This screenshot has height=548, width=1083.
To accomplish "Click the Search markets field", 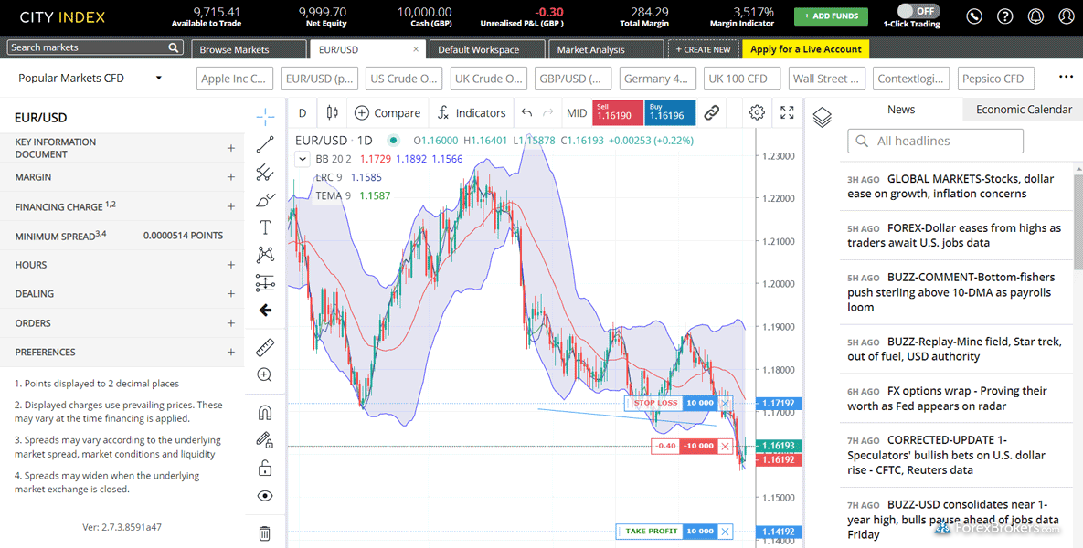I will point(95,47).
